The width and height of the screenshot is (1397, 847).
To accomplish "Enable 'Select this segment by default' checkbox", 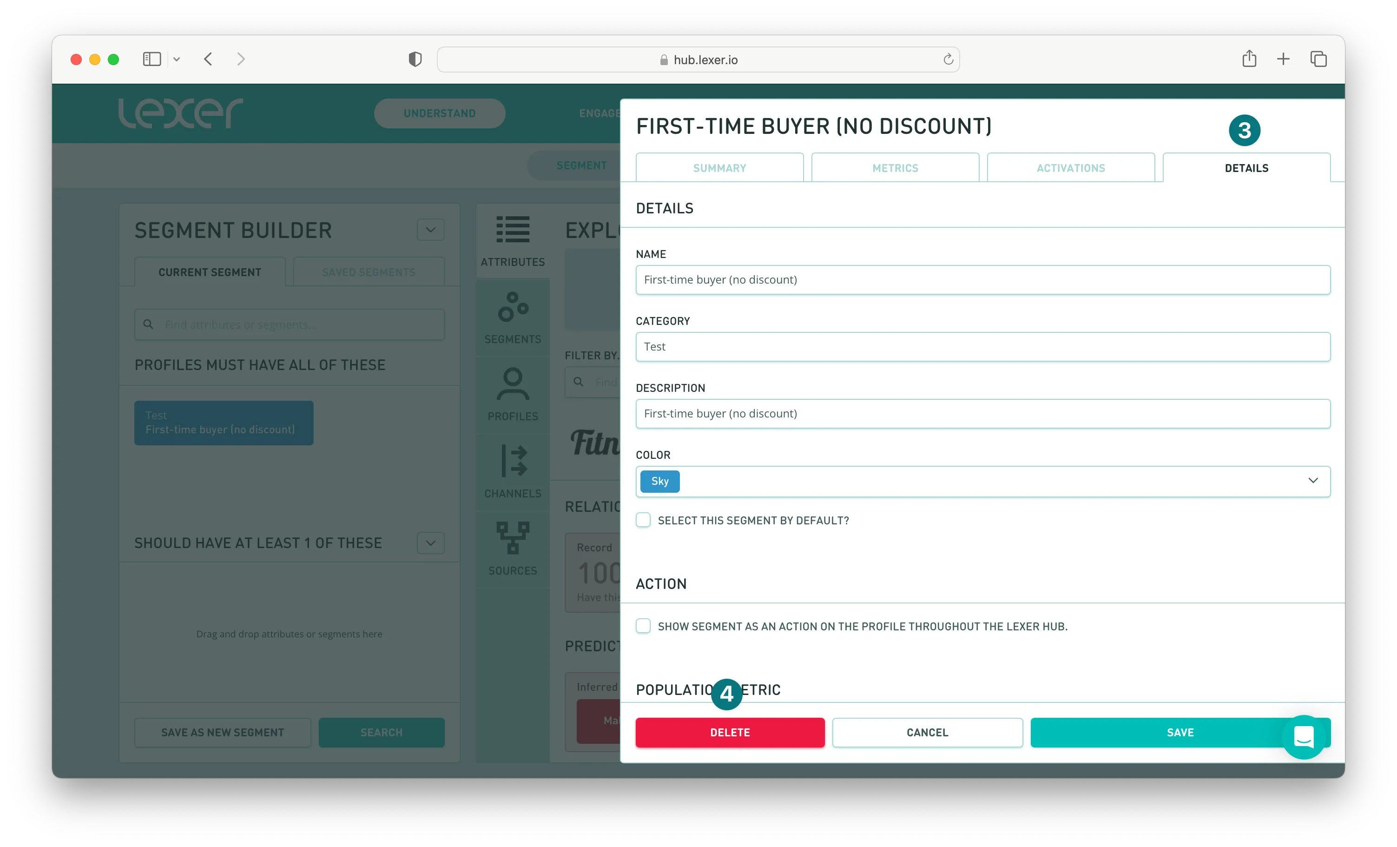I will pyautogui.click(x=643, y=520).
